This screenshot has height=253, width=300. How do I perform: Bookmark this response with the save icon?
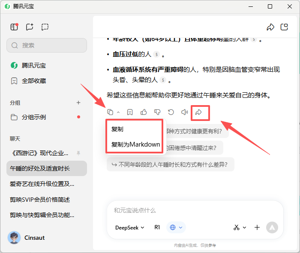(x=130, y=112)
